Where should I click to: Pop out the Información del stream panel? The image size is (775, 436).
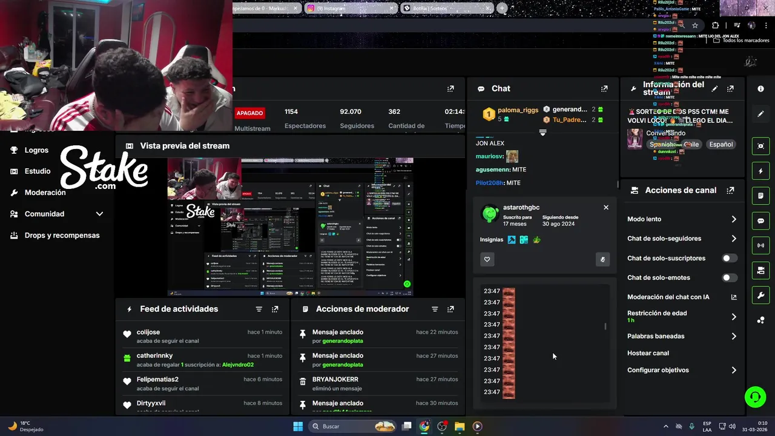point(730,88)
